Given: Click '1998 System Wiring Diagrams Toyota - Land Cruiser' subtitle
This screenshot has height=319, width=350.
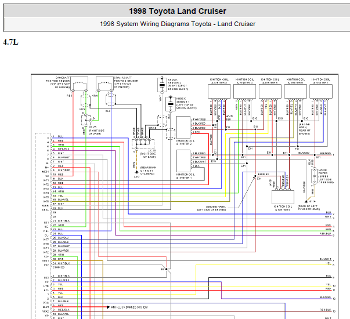Looking at the screenshot, I should tap(178, 24).
